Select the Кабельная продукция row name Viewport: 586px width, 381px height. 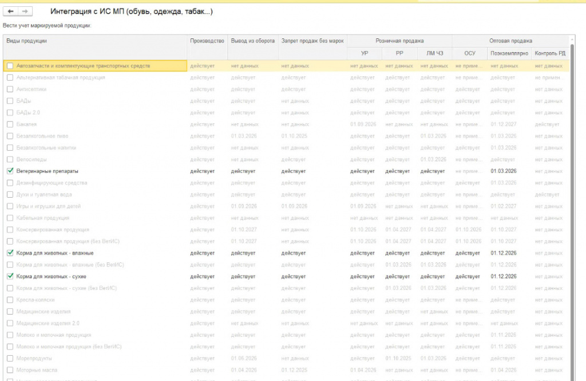click(43, 218)
